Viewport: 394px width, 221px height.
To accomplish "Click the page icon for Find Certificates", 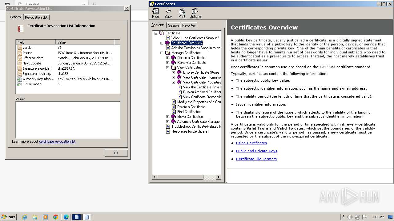I will [x=174, y=112].
